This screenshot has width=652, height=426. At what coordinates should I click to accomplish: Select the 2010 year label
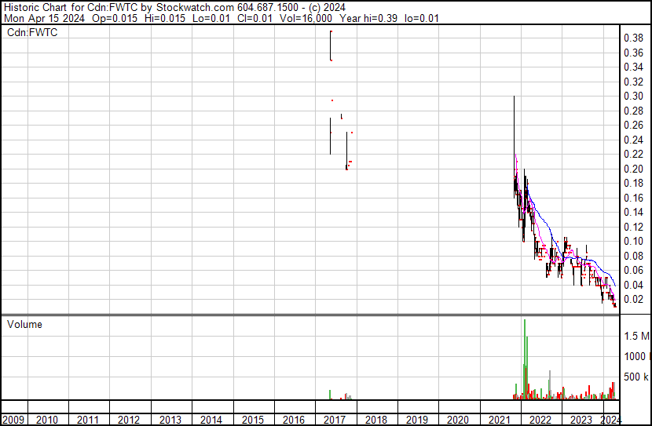click(47, 420)
